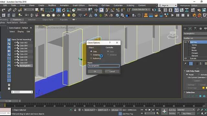The height and width of the screenshot is (116, 207).
Task: Click the Pin Stack icon under modifier stack
Action: click(185, 64)
